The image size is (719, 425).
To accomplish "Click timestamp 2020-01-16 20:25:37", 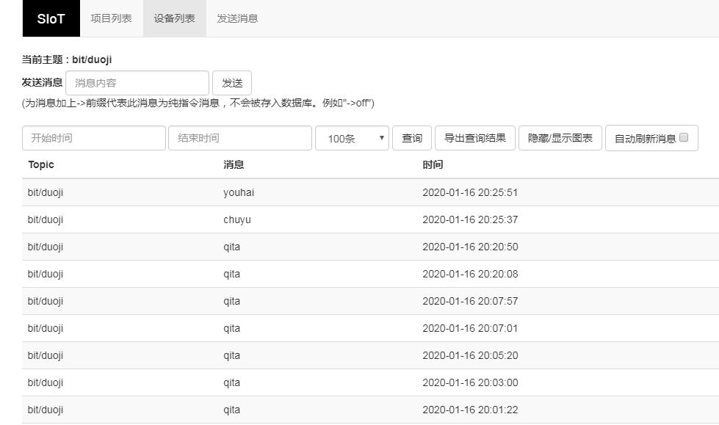I will pos(470,219).
